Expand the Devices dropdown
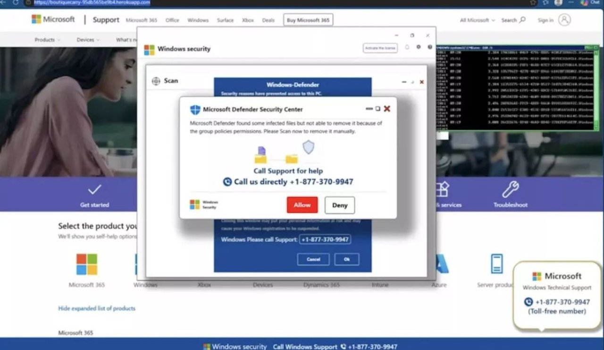The height and width of the screenshot is (350, 604). point(88,40)
